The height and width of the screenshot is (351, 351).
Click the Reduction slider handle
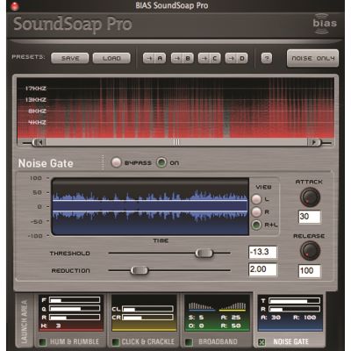[x=140, y=270]
